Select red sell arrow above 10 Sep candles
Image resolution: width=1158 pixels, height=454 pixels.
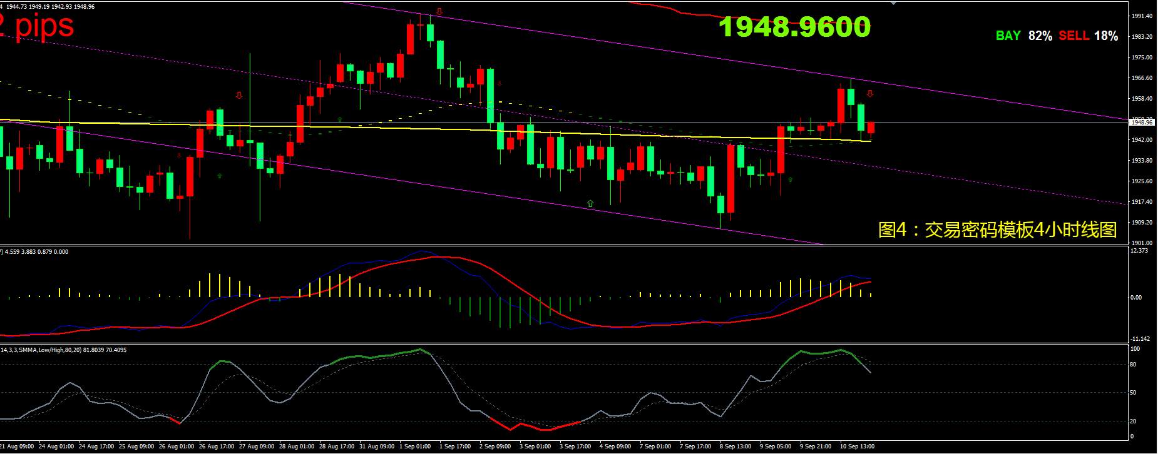[x=869, y=94]
